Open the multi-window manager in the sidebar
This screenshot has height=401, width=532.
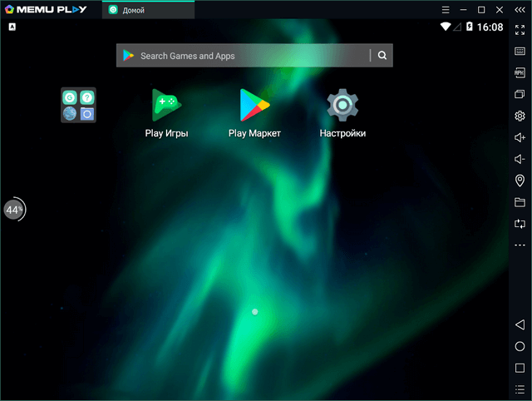tap(520, 94)
